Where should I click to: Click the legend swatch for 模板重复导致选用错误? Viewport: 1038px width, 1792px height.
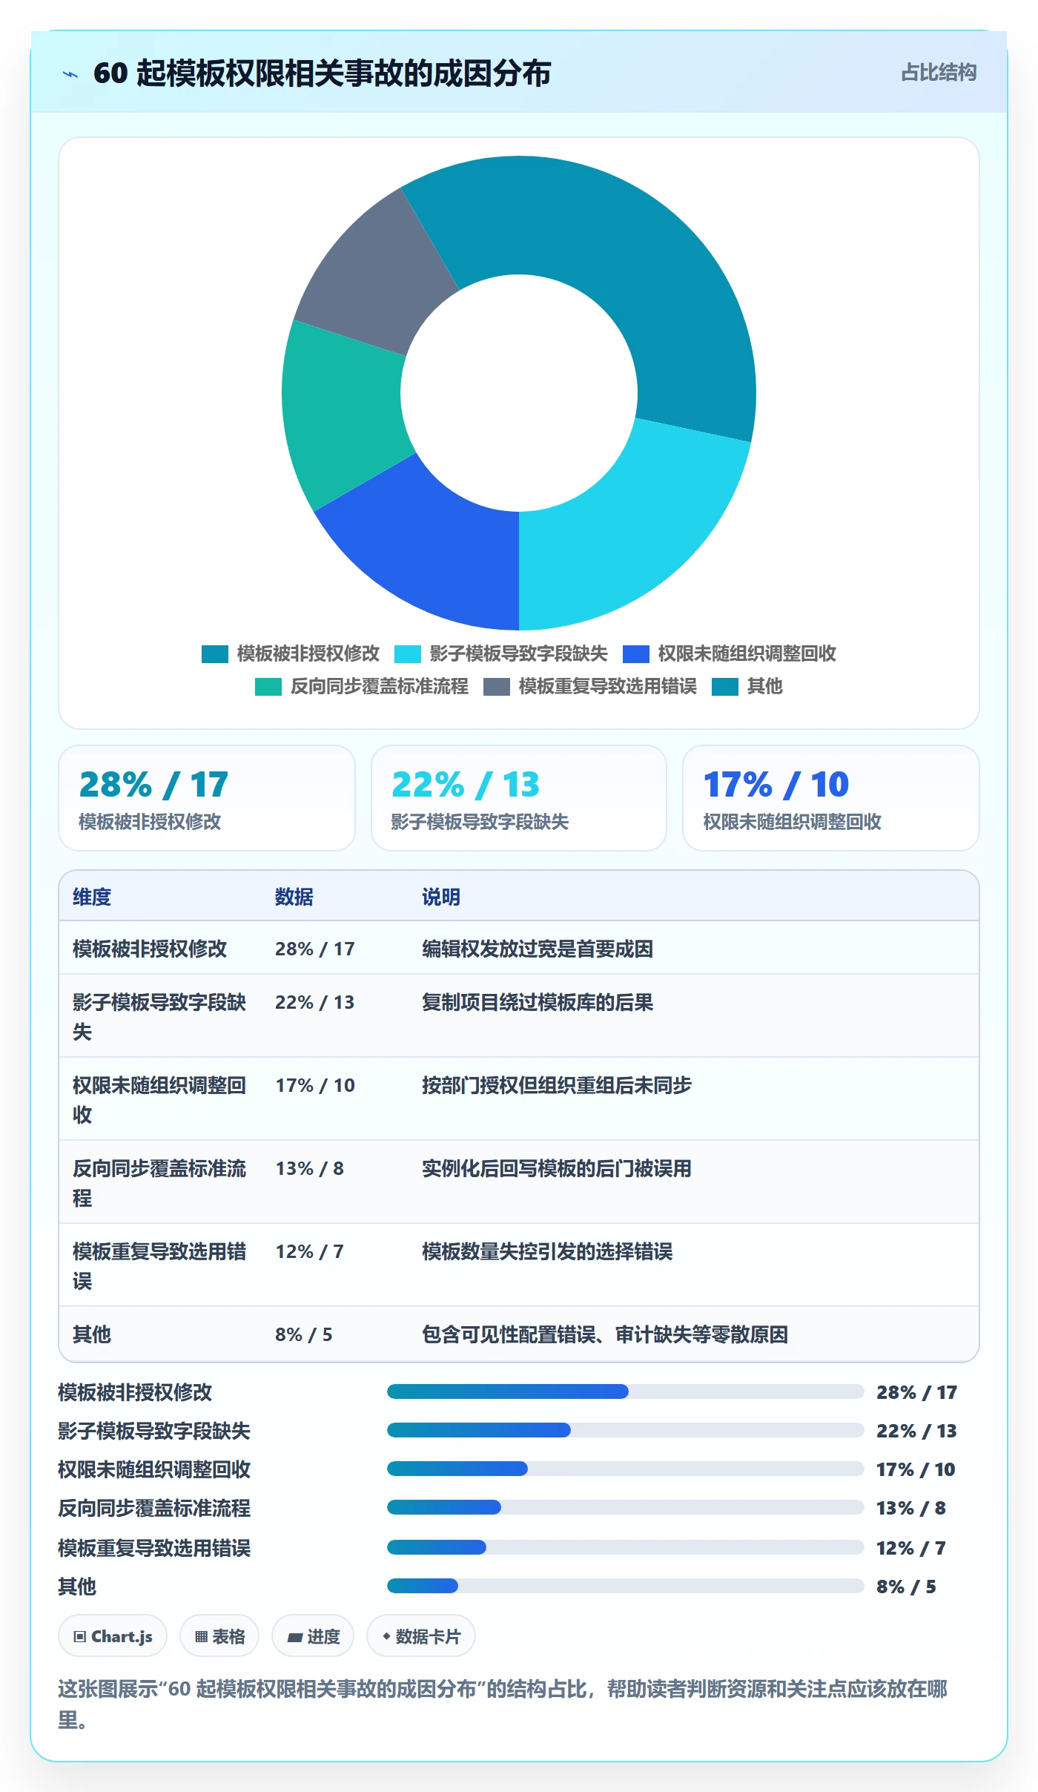coord(497,687)
